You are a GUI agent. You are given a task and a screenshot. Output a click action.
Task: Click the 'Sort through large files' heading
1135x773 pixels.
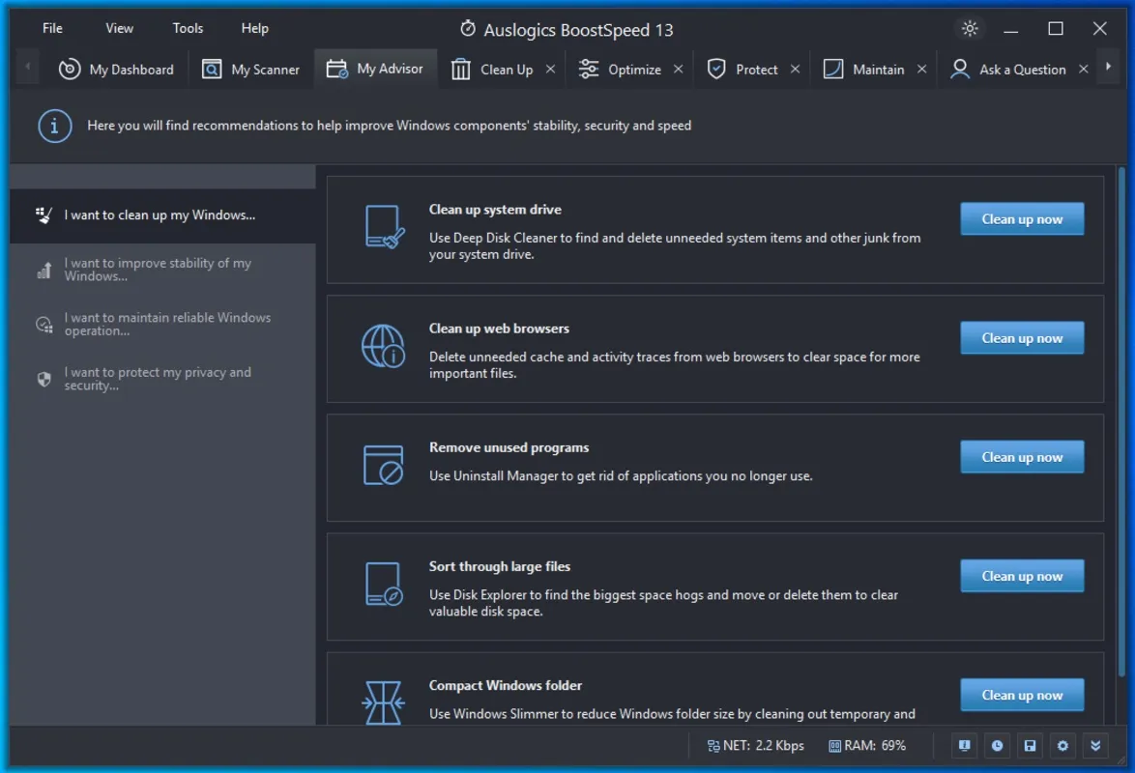(500, 567)
